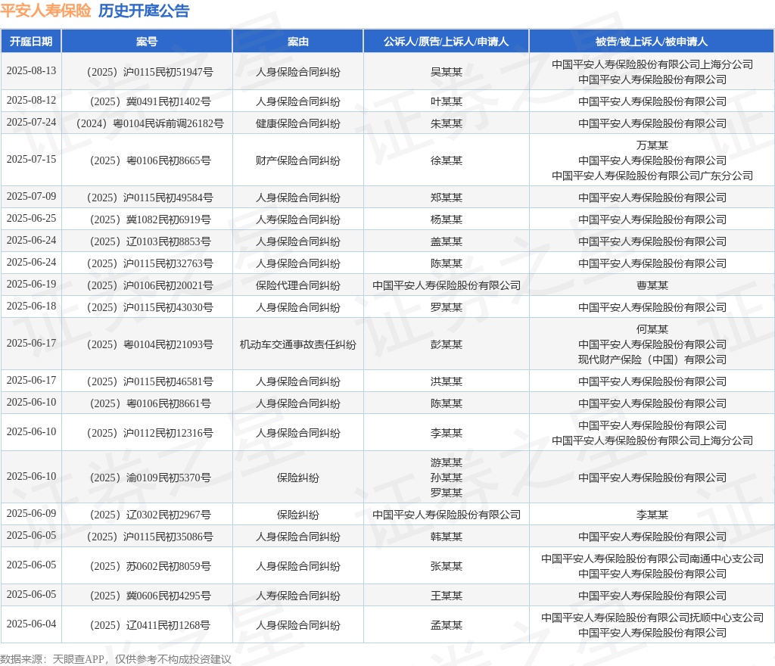Click case number 粤0104民初21093号
775x666 pixels.
150,344
